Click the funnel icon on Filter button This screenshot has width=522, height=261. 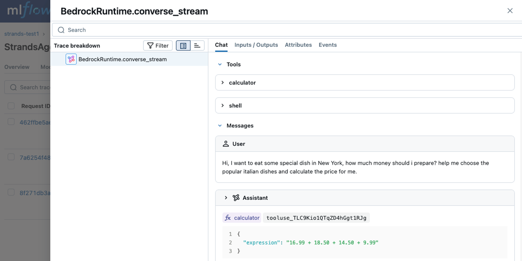click(x=150, y=45)
